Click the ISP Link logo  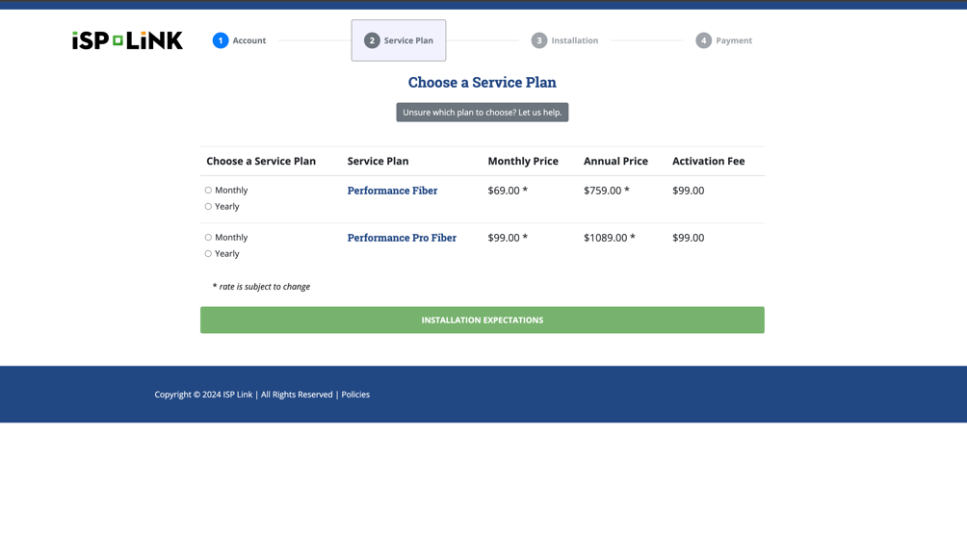pyautogui.click(x=127, y=40)
